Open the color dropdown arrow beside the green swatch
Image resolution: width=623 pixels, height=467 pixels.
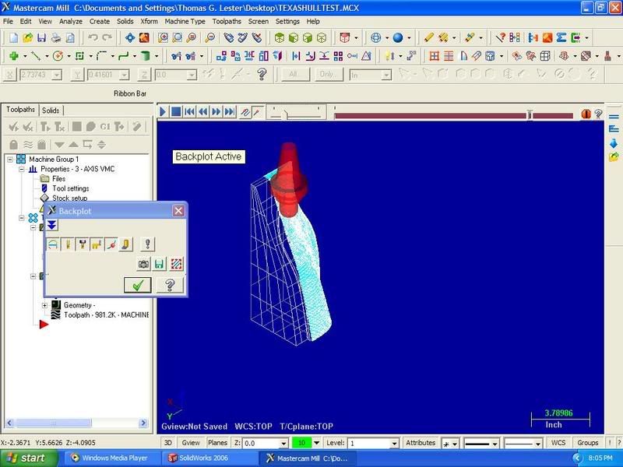tap(317, 443)
